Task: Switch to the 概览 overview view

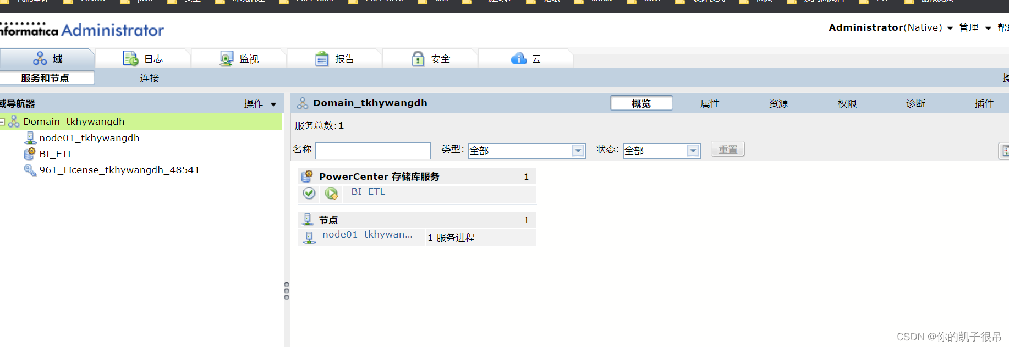Action: [641, 103]
